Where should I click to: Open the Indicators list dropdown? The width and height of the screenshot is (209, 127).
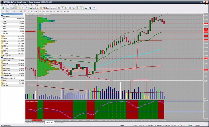point(86,8)
